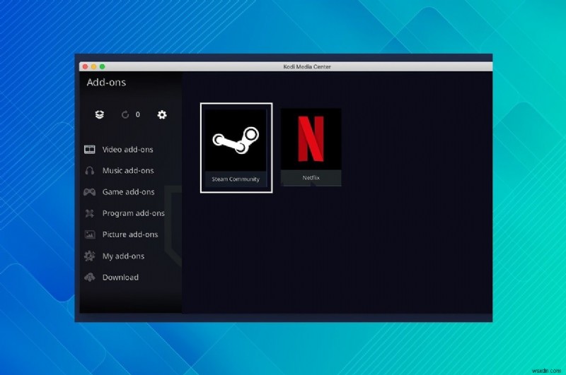Open Game add-ons category
Image resolution: width=566 pixels, height=375 pixels.
coord(129,192)
